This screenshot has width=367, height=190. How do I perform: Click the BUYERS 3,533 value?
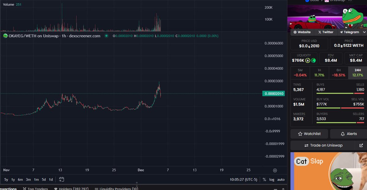click(321, 119)
